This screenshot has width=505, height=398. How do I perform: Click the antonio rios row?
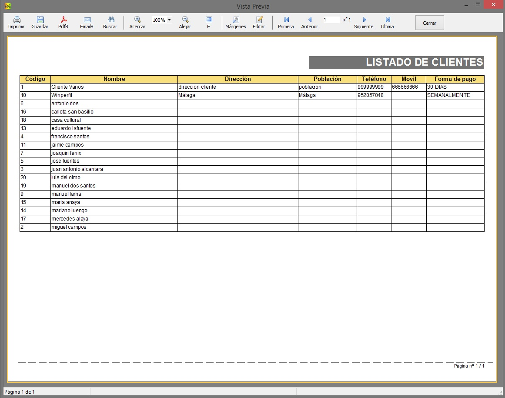252,104
